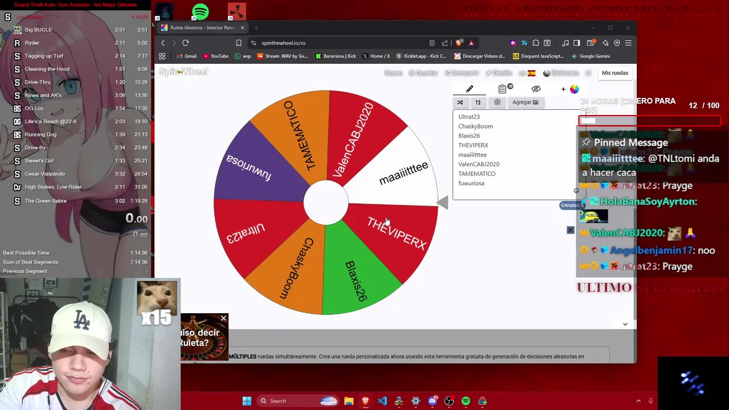Open the Biblioteca wheel library
The image size is (729, 410).
(561, 73)
